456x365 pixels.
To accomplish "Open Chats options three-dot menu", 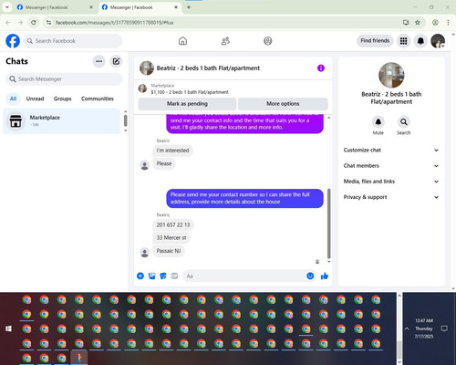I will (x=98, y=61).
